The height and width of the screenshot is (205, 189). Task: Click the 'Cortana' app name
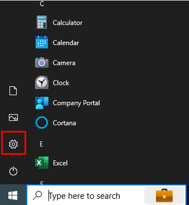coord(65,123)
